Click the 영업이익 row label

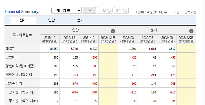[12, 57]
